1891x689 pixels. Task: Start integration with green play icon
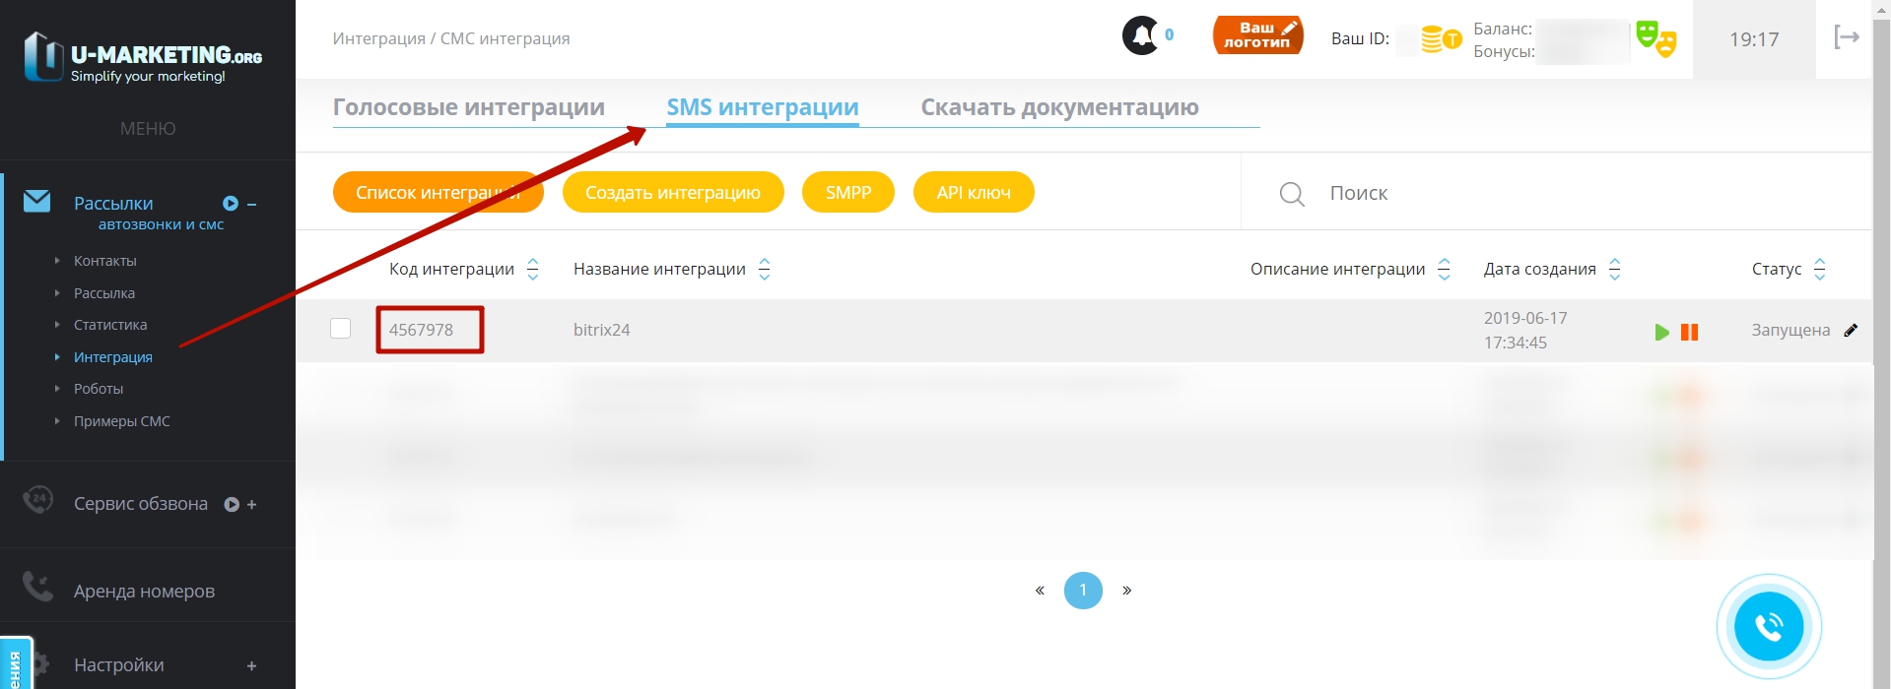(x=1662, y=332)
